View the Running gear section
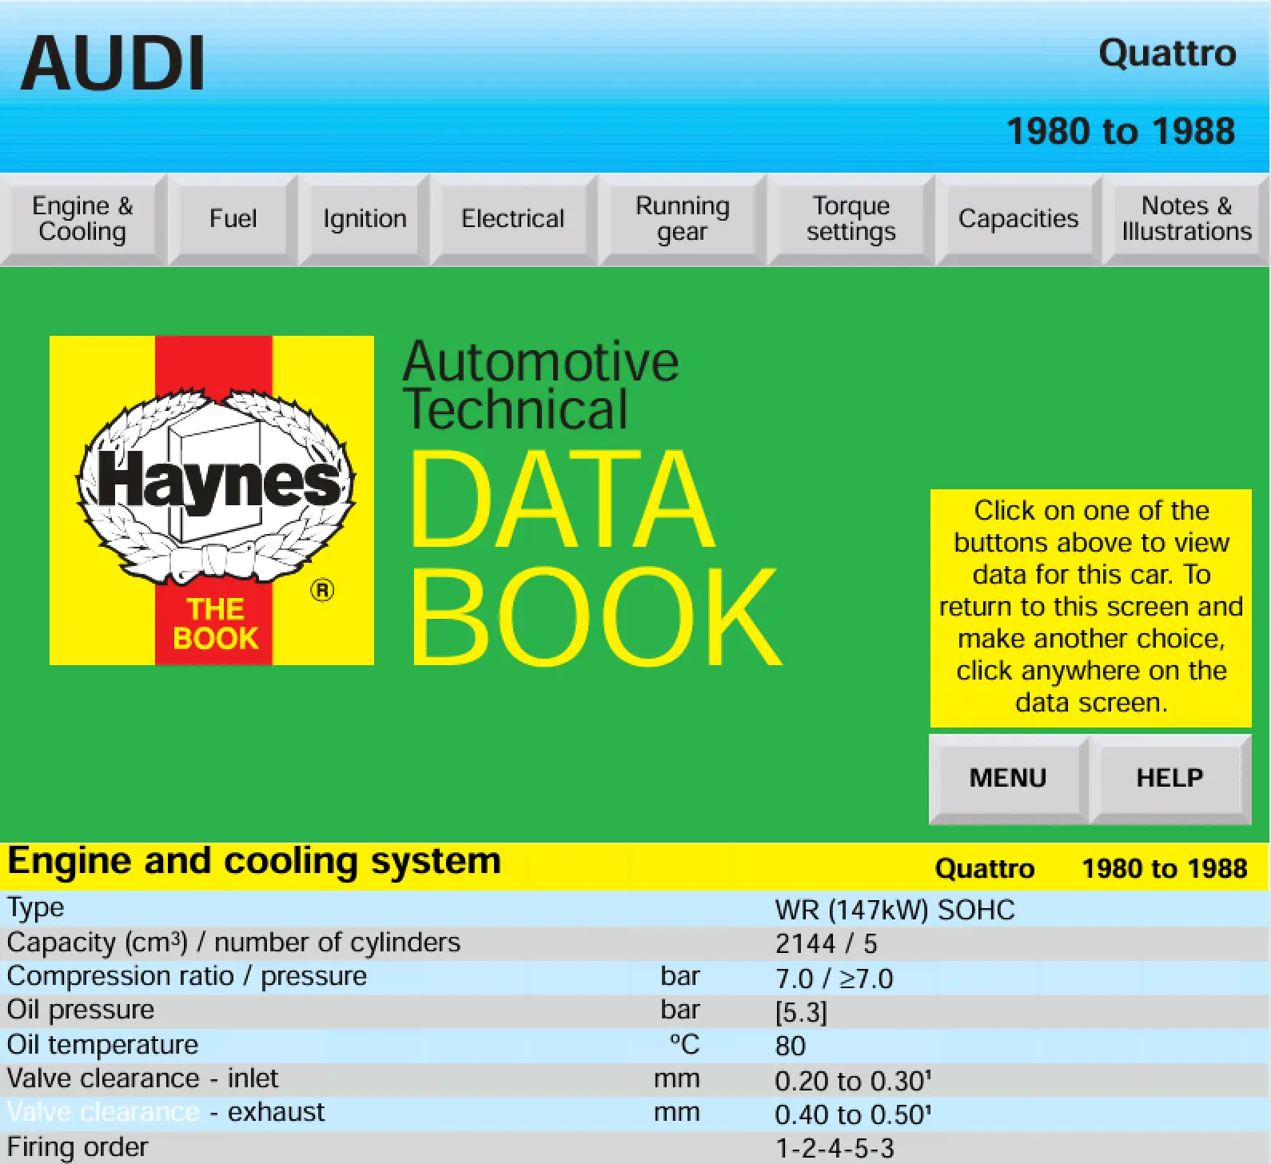This screenshot has width=1271, height=1164. coord(682,219)
